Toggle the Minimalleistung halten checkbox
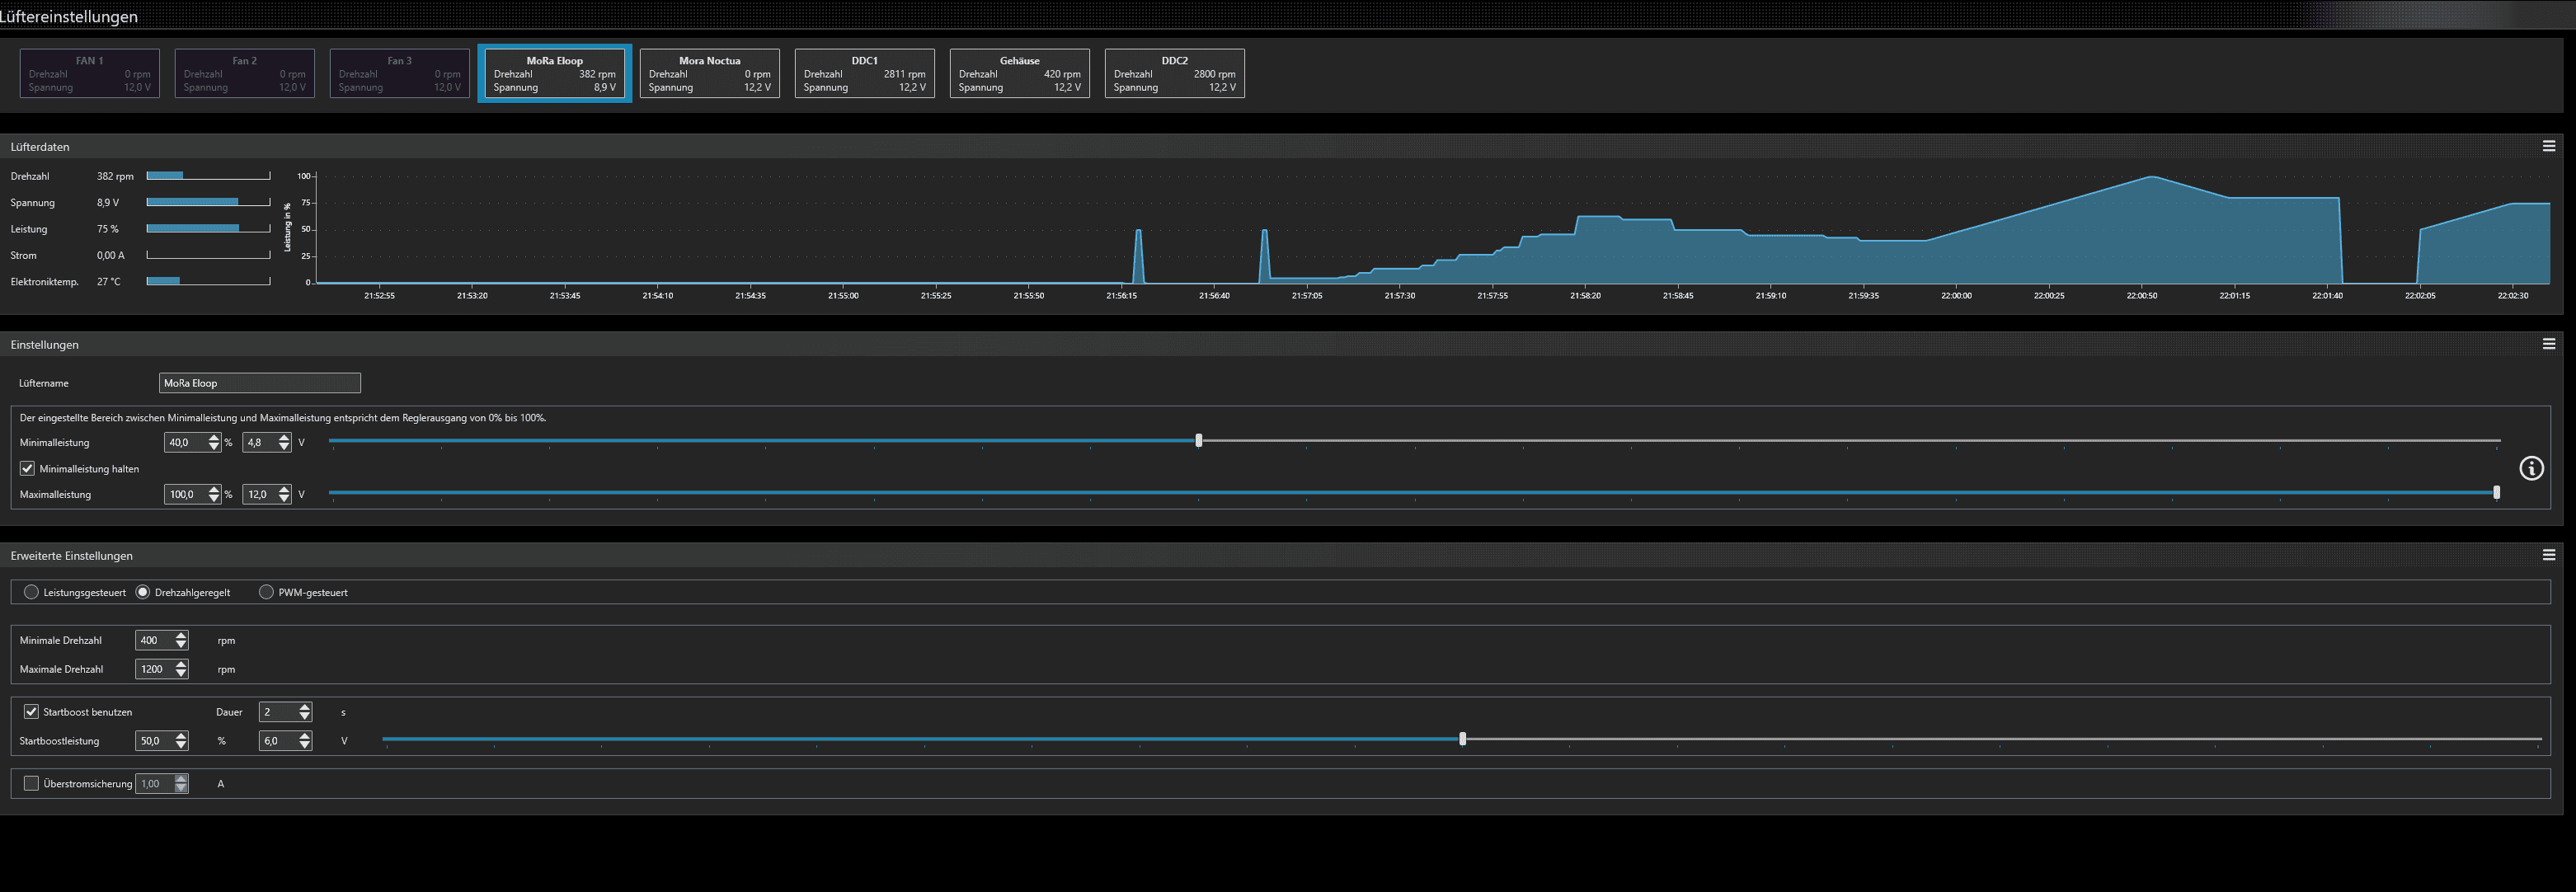 pos(28,468)
